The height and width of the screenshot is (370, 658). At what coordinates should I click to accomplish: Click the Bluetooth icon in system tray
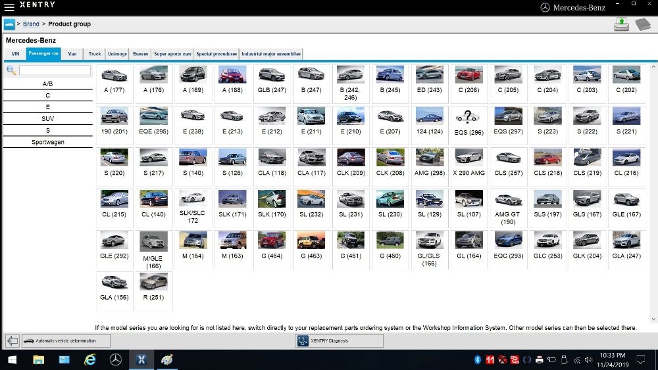point(478,359)
